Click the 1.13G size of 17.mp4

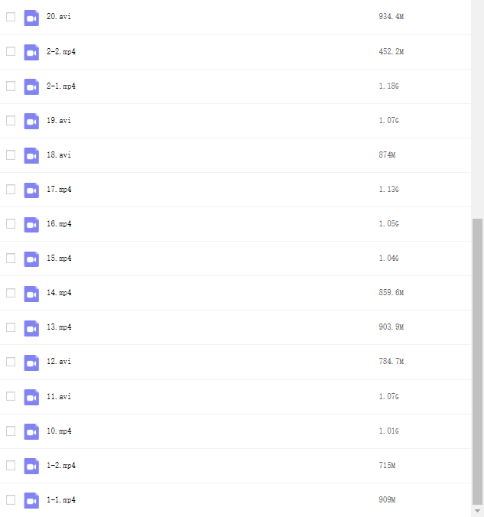[388, 190]
